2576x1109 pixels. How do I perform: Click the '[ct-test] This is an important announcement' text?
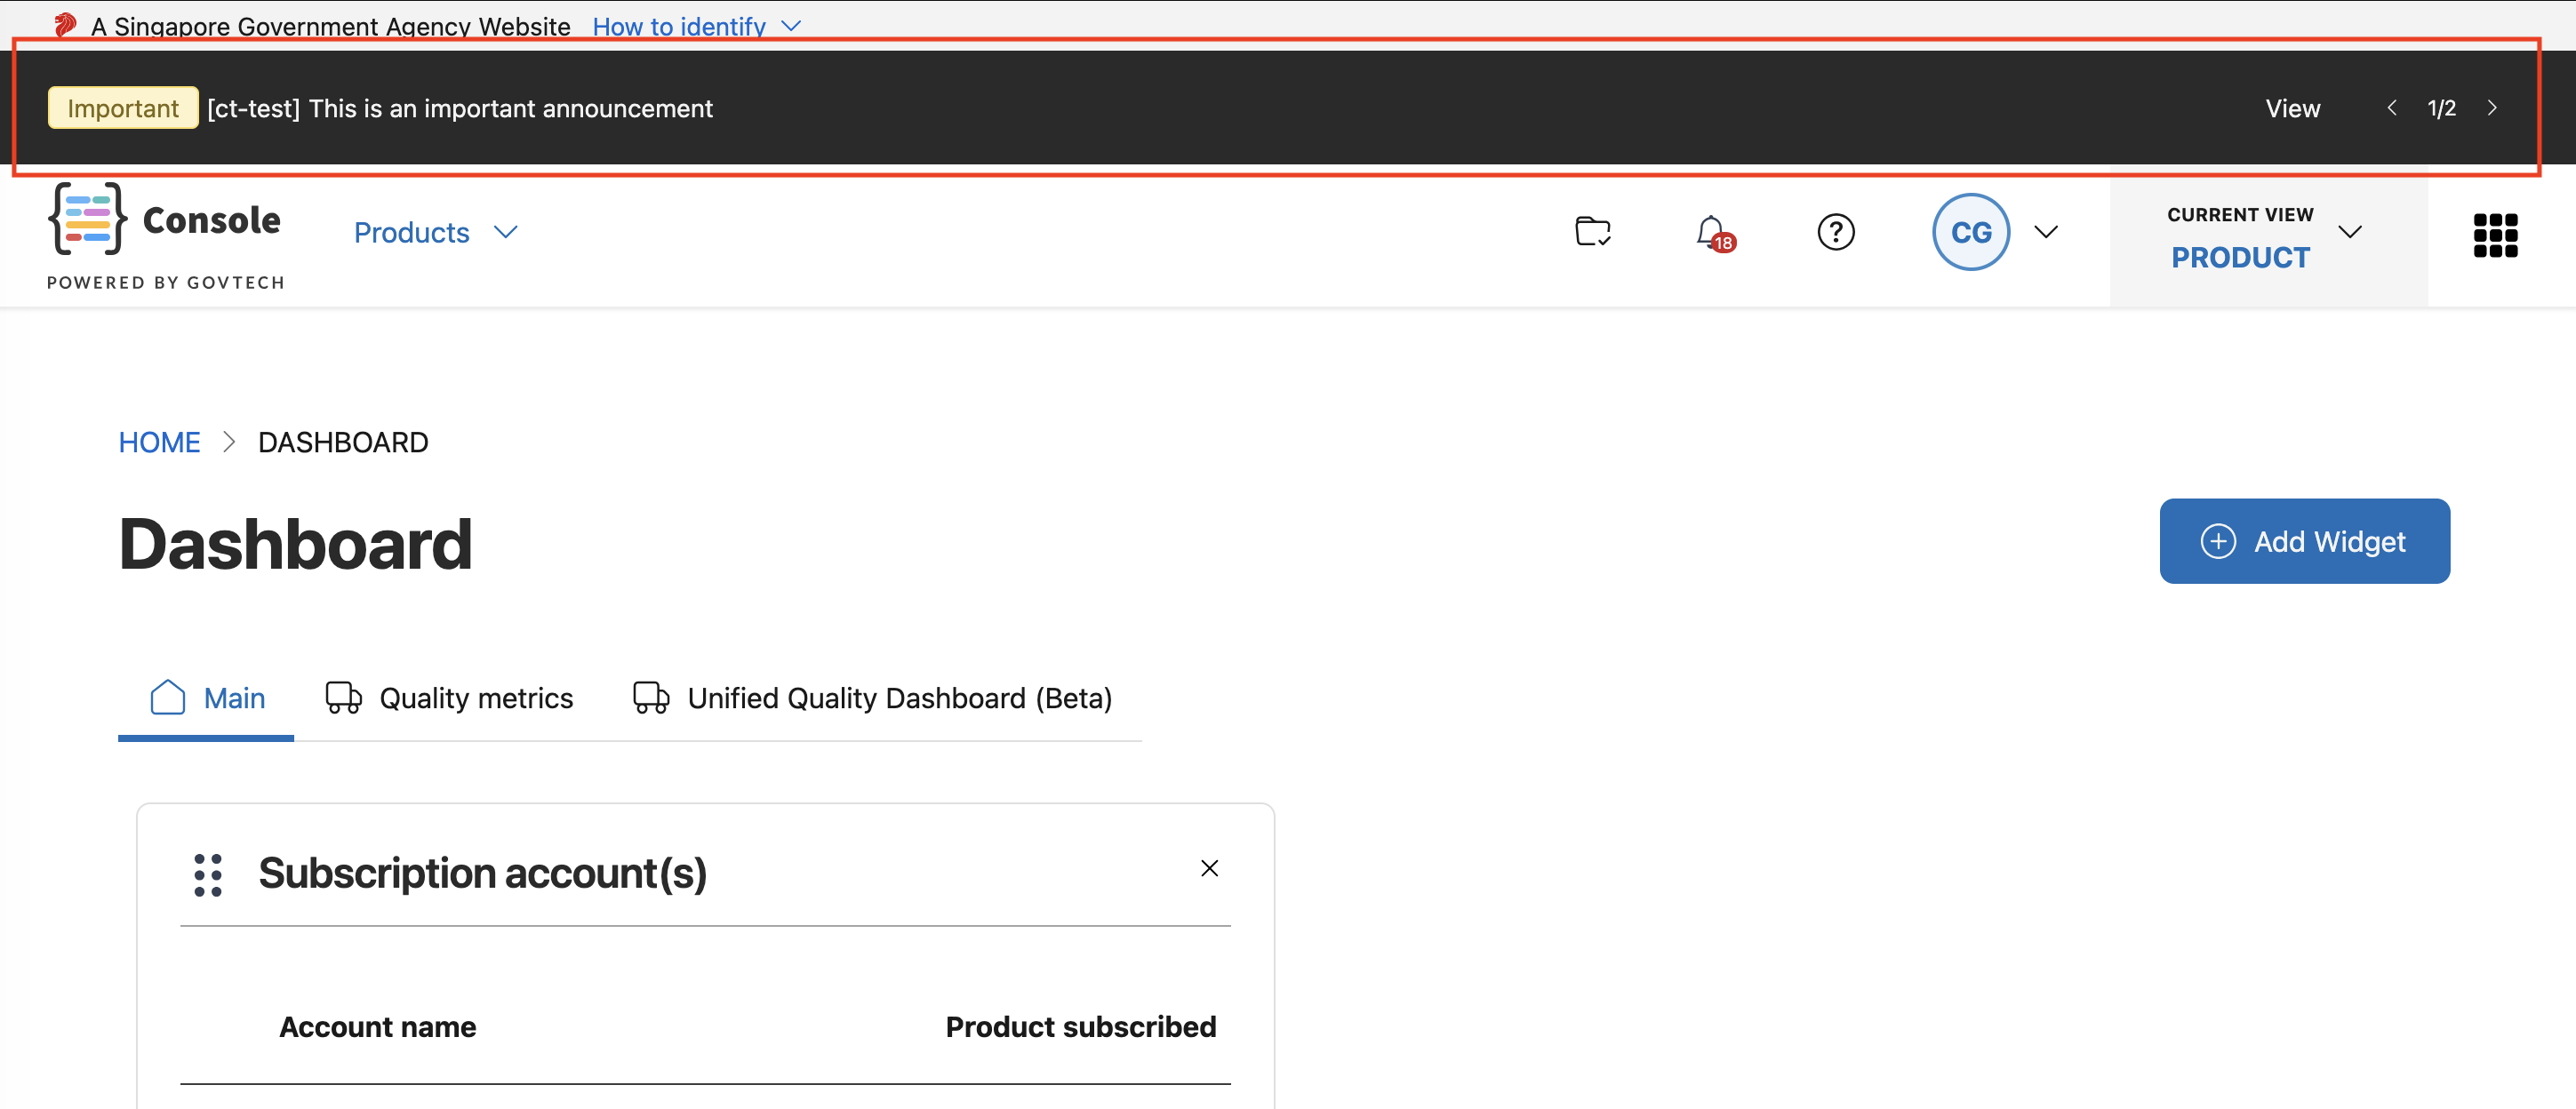click(x=460, y=108)
